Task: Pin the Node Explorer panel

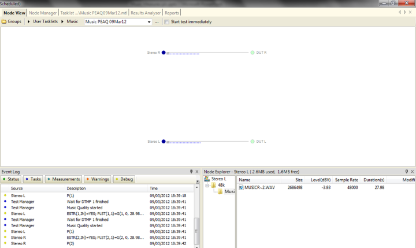Action: (x=406, y=172)
